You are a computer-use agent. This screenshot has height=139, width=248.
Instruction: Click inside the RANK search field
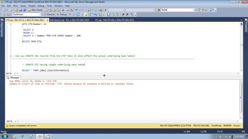tap(177, 10)
